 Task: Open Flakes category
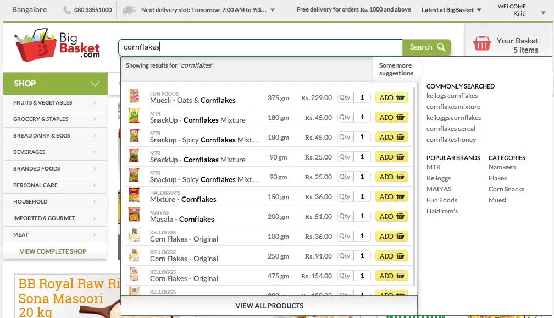coord(497,178)
